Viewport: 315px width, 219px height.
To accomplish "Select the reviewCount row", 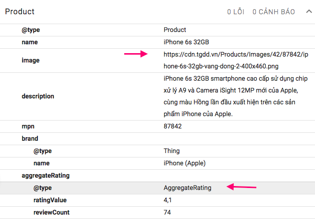I will click(x=158, y=213).
